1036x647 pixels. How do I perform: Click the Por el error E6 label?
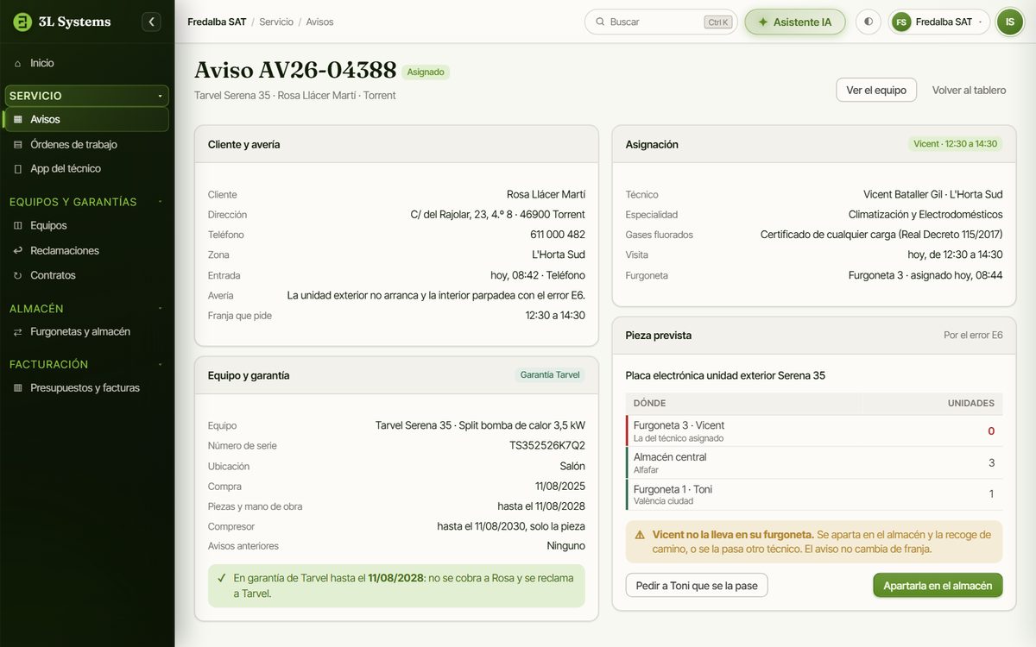(x=973, y=336)
